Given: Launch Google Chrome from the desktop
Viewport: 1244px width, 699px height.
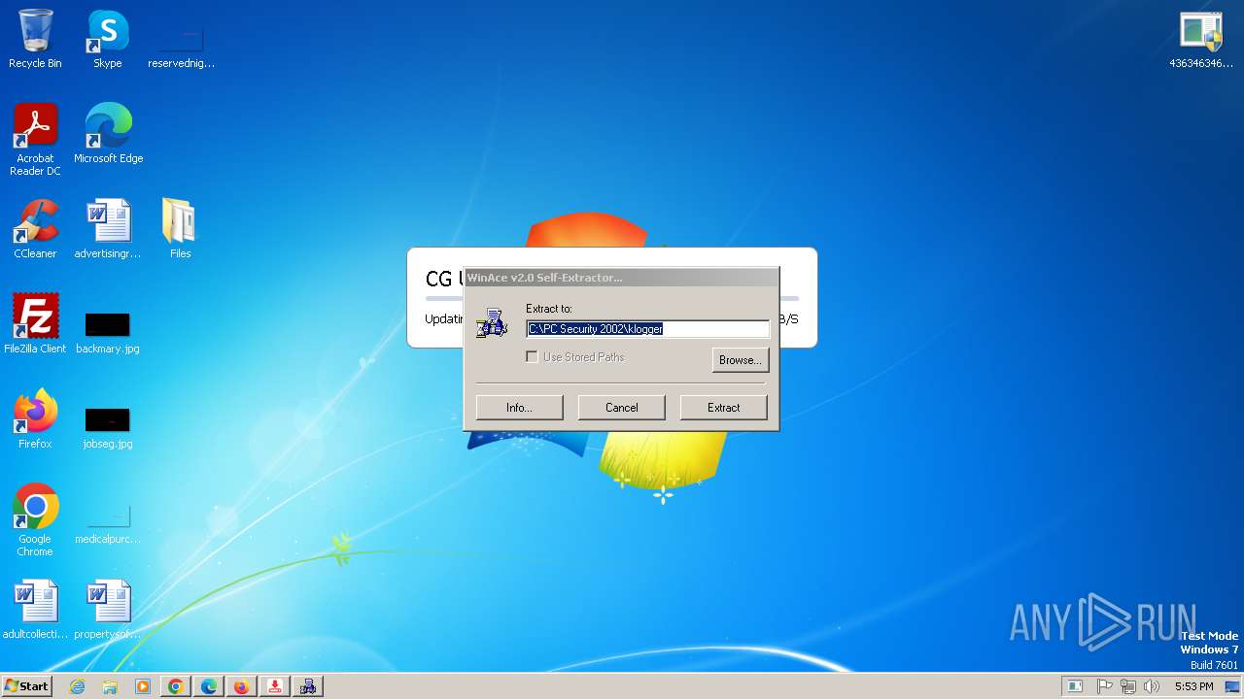Looking at the screenshot, I should 35,519.
